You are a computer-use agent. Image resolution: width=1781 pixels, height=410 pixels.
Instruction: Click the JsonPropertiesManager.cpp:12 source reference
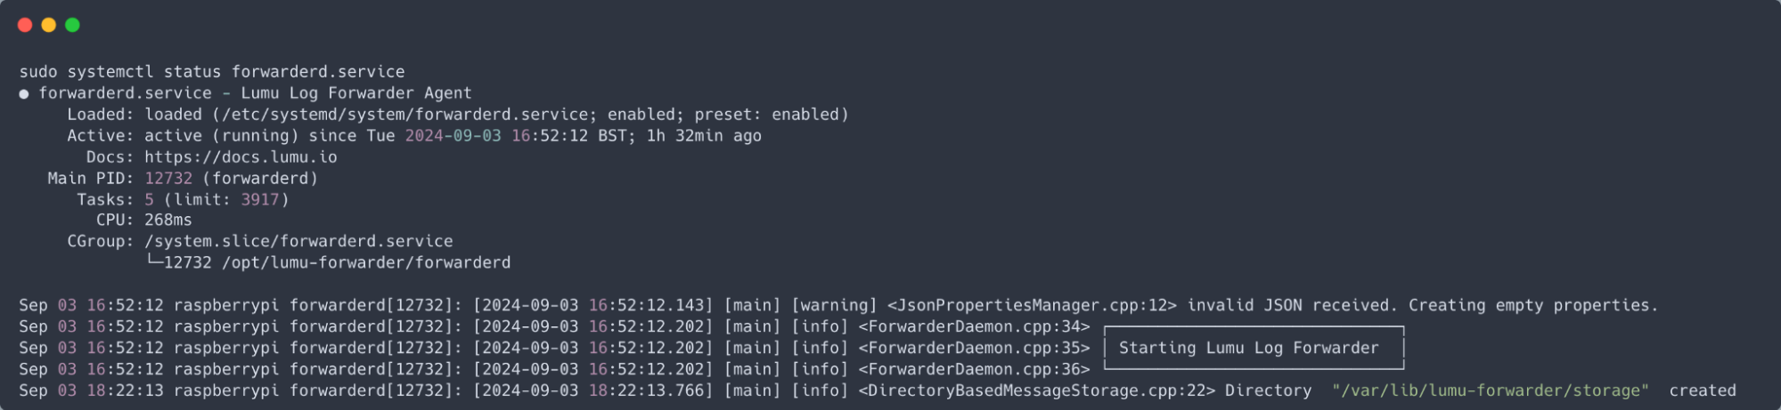1032,306
